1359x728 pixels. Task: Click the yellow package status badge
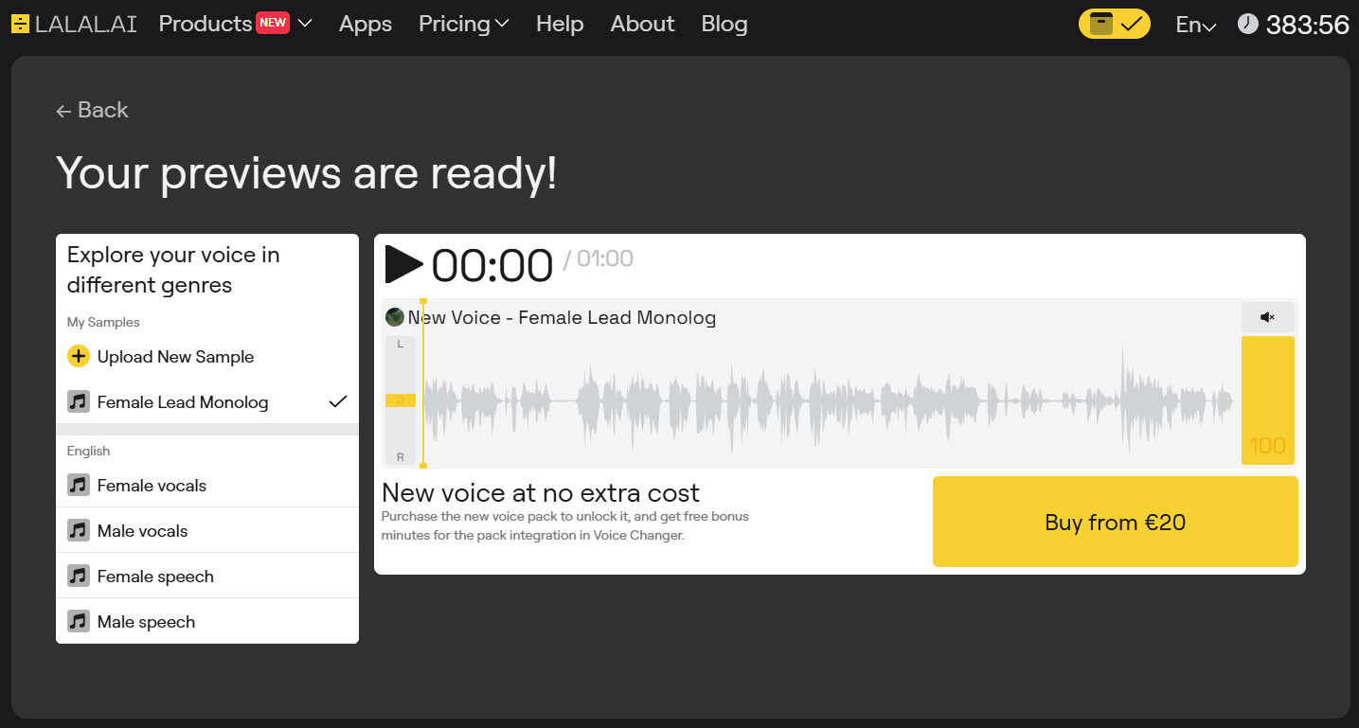1115,24
